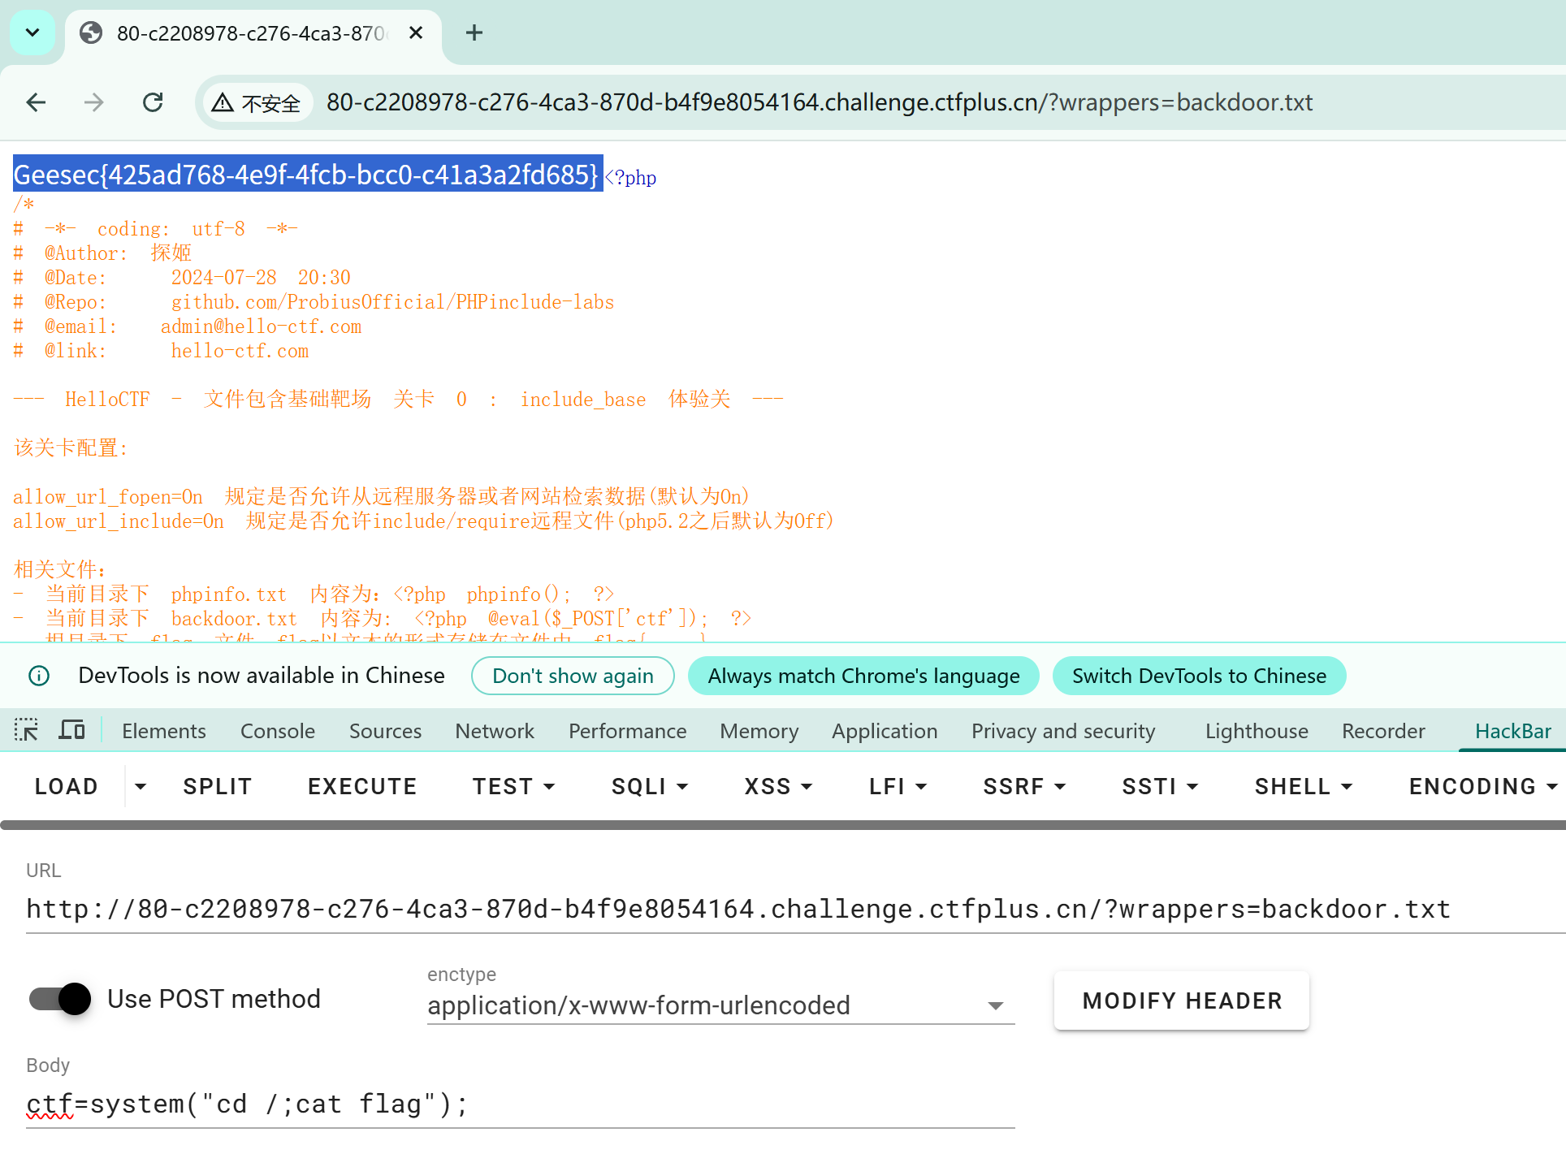Expand the SHELL dropdown menu

click(1303, 786)
